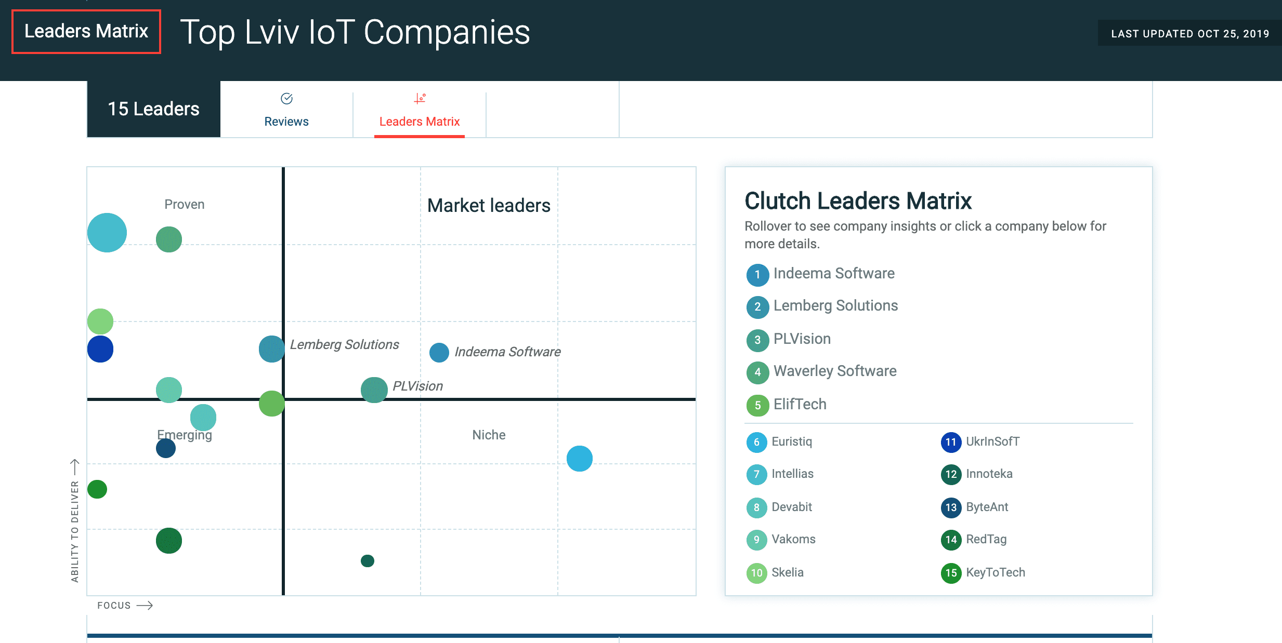Viewport: 1282px width, 643px height.
Task: Click the number 5 ElifTech badge
Action: coord(757,405)
